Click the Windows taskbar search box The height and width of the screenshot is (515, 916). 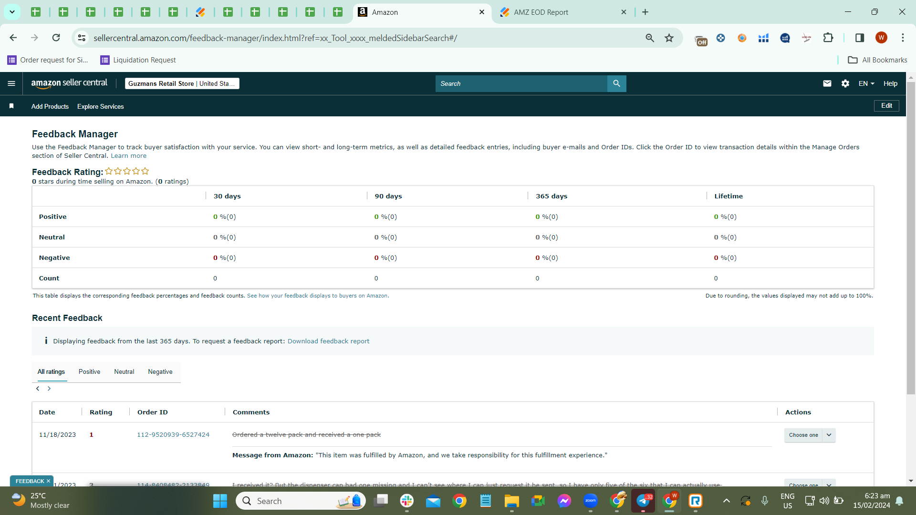pos(301,501)
